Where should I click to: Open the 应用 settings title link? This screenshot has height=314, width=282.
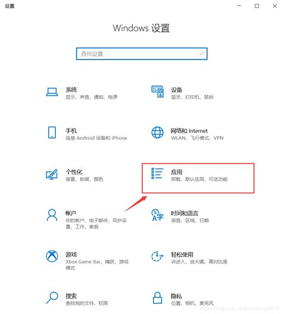(177, 172)
